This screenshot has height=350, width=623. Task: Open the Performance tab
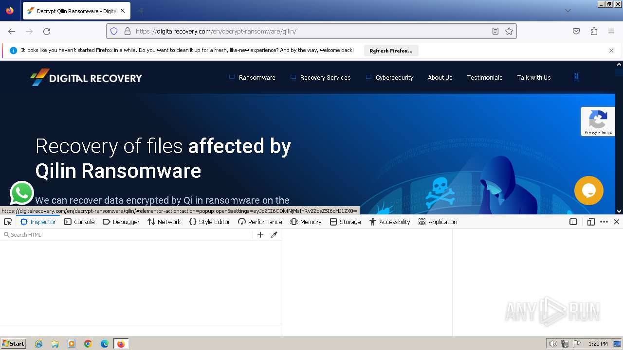(x=260, y=222)
